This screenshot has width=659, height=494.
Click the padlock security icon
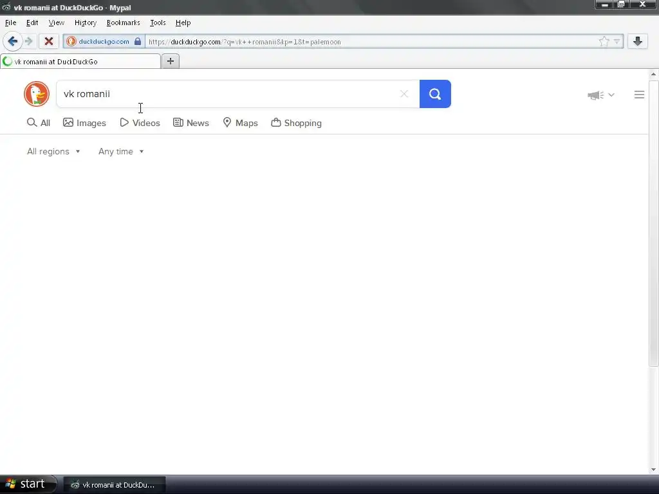coord(138,41)
